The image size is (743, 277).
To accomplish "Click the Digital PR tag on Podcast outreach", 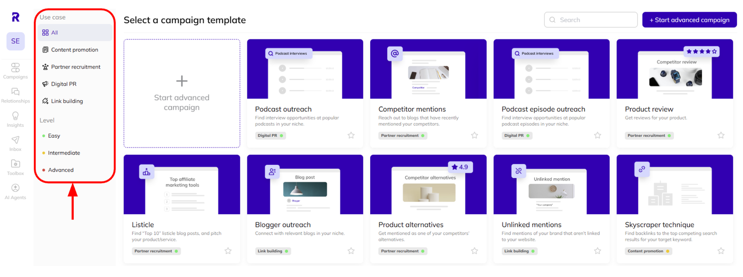I will (x=270, y=135).
